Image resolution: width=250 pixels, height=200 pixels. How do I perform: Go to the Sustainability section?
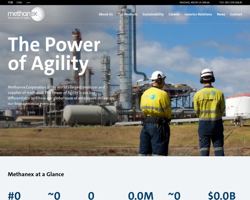pos(153,14)
